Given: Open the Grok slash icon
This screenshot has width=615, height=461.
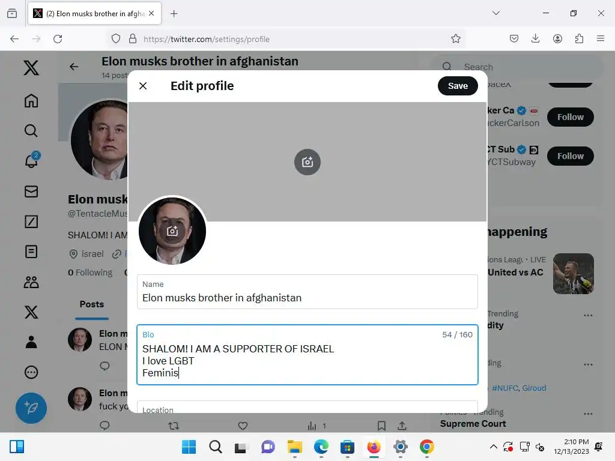Looking at the screenshot, I should tap(31, 221).
